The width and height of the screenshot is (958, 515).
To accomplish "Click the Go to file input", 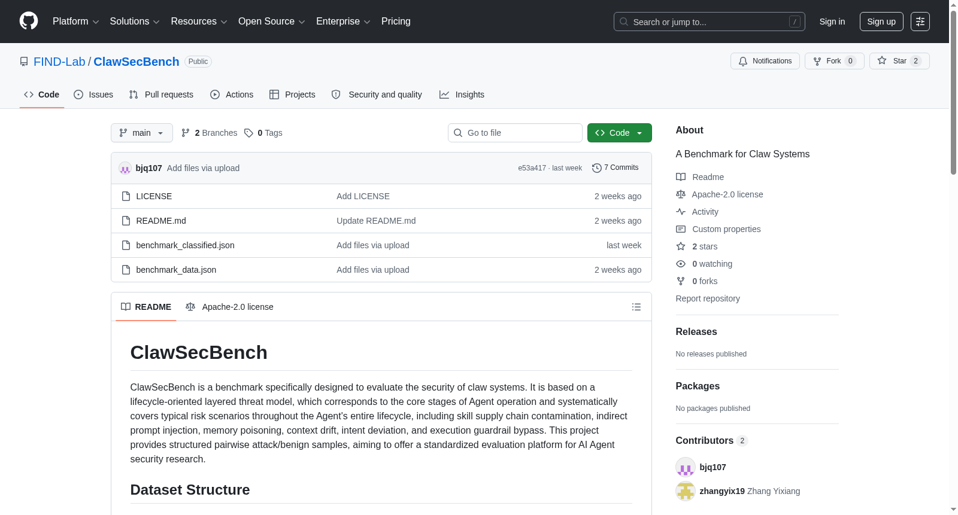I will point(515,133).
